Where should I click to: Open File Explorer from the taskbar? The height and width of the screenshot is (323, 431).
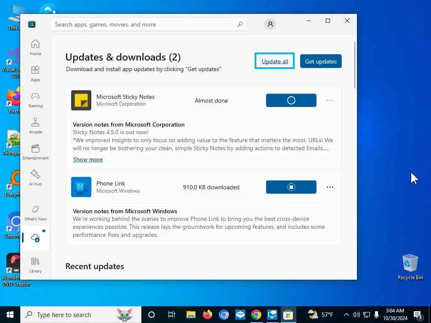(191, 315)
